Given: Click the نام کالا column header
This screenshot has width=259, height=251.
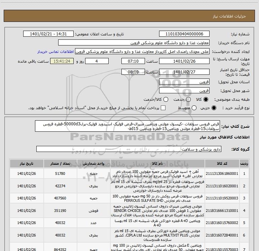Looking at the screenshot, I should 157,164.
